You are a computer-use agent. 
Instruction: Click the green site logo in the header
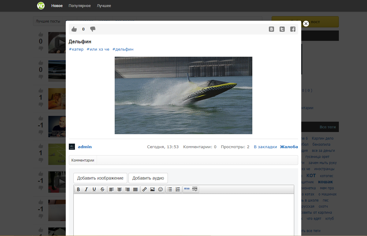click(x=41, y=6)
